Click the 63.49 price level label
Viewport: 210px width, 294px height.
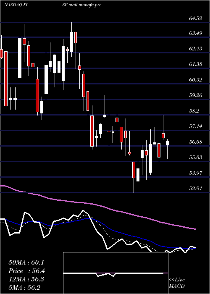(196, 33)
